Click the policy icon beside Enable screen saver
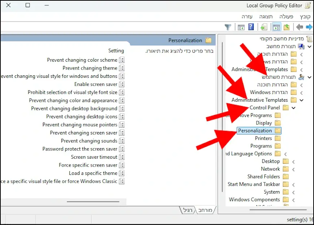The width and height of the screenshot is (314, 225). click(x=122, y=84)
